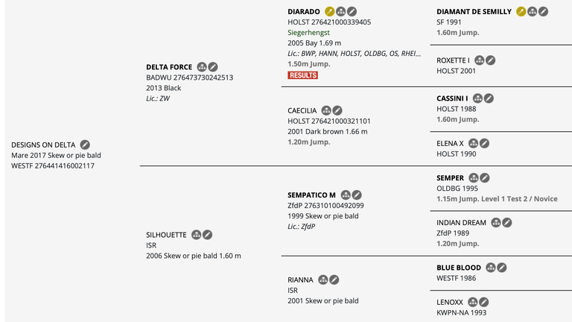Open the ROXETTE I horse name link
The width and height of the screenshot is (572, 322).
click(x=453, y=60)
